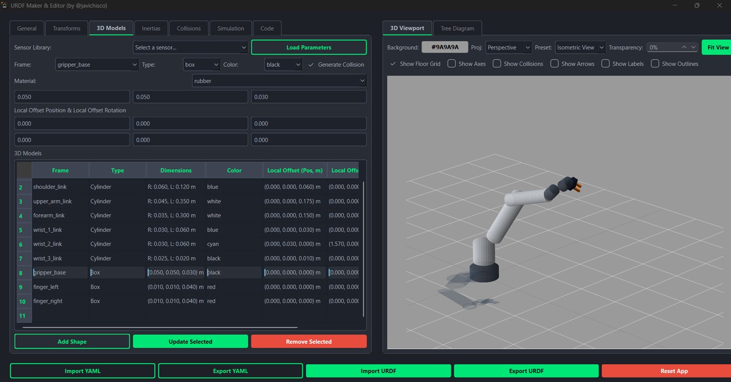Open the Preset dropdown showing Isometric View

[x=580, y=47]
